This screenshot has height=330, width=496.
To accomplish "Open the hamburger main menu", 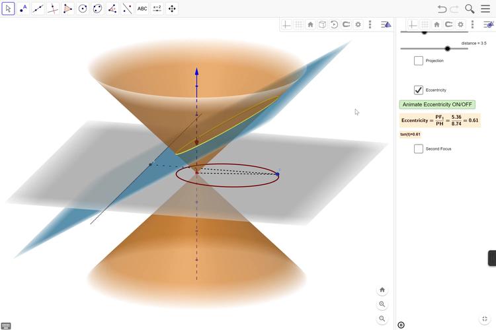I will tap(485, 9).
